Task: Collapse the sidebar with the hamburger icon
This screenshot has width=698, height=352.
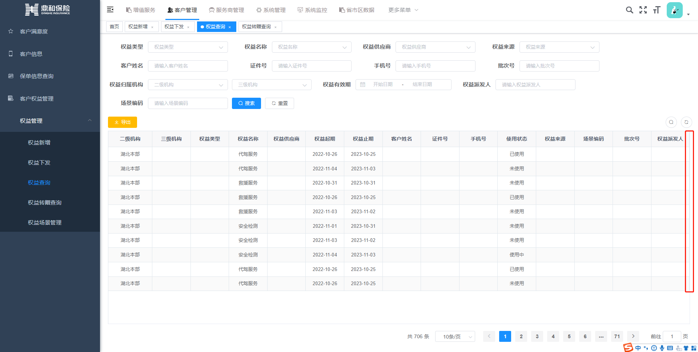Action: 110,10
